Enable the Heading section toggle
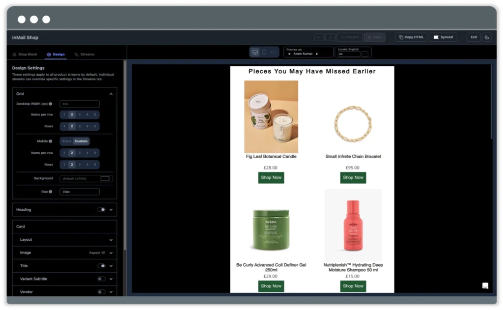The height and width of the screenshot is (310, 503). [101, 209]
